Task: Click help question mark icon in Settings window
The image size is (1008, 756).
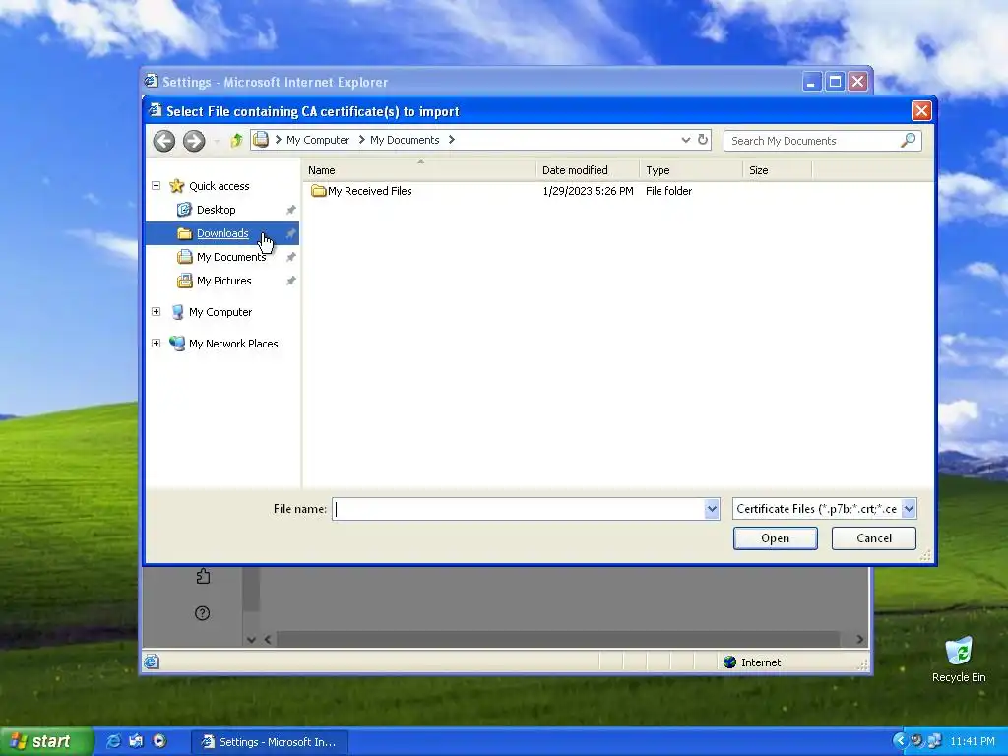Action: 202,613
